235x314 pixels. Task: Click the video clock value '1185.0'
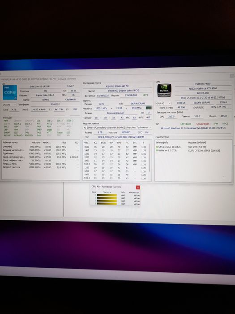click(223, 116)
